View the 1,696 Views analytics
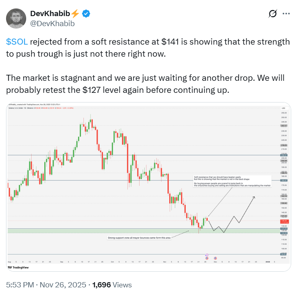 [x=112, y=285]
